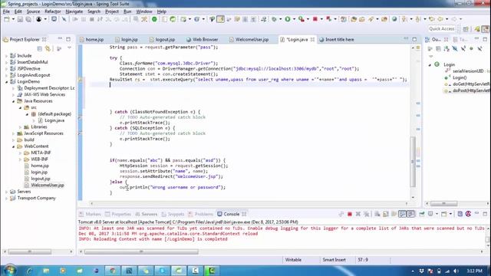Click the Collapse All icon in Project Explorer
491x276 pixels.
[39, 48]
